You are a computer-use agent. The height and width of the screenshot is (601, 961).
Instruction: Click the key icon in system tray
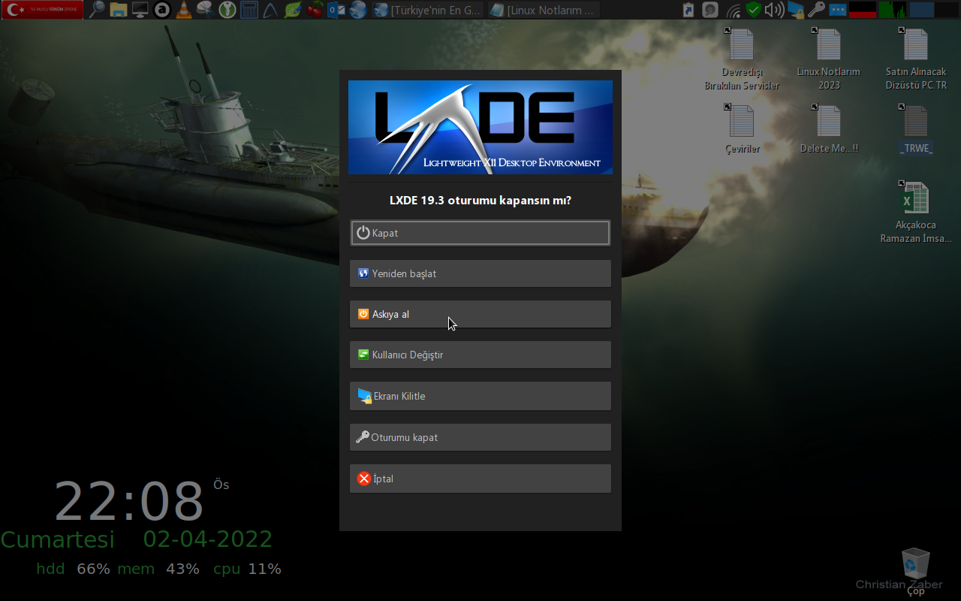click(817, 10)
